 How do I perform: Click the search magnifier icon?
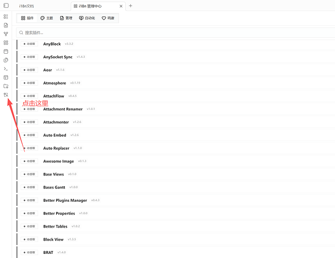[21, 33]
